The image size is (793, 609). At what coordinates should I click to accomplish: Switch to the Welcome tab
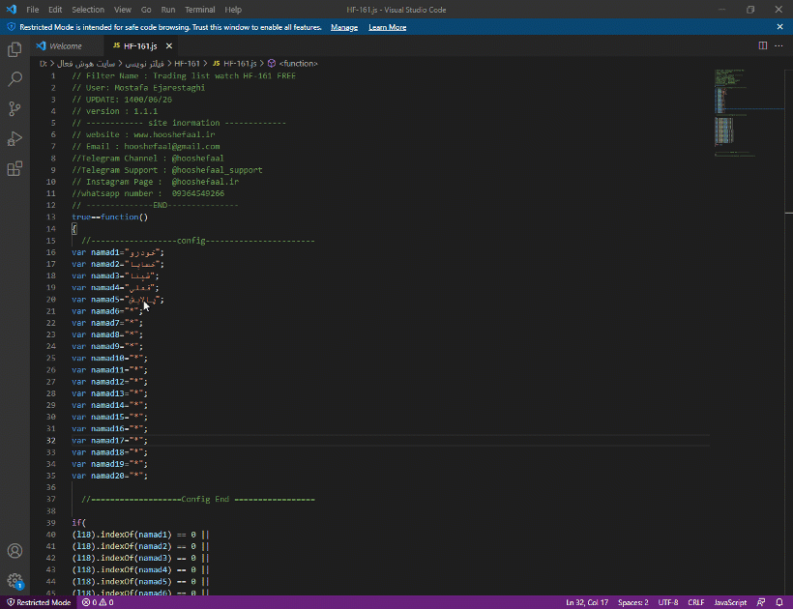(65, 45)
